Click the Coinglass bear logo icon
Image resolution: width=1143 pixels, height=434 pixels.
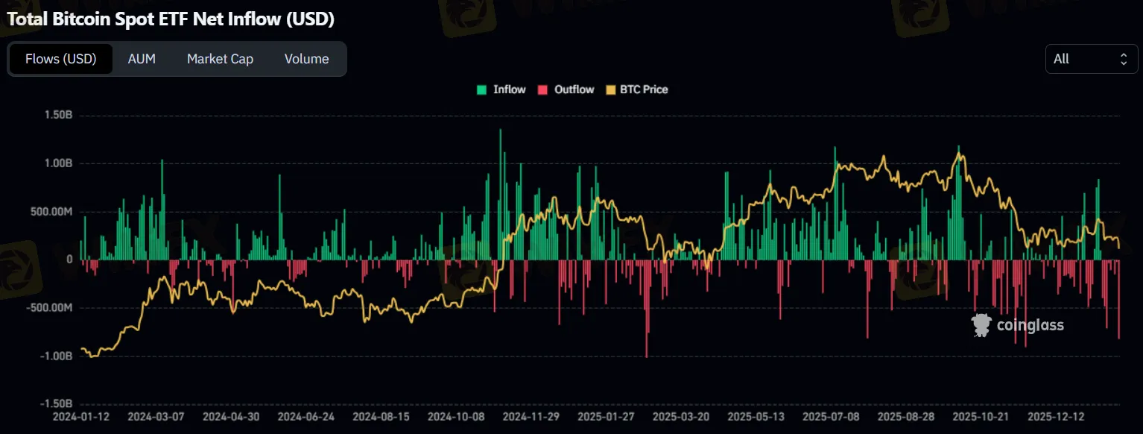point(981,324)
